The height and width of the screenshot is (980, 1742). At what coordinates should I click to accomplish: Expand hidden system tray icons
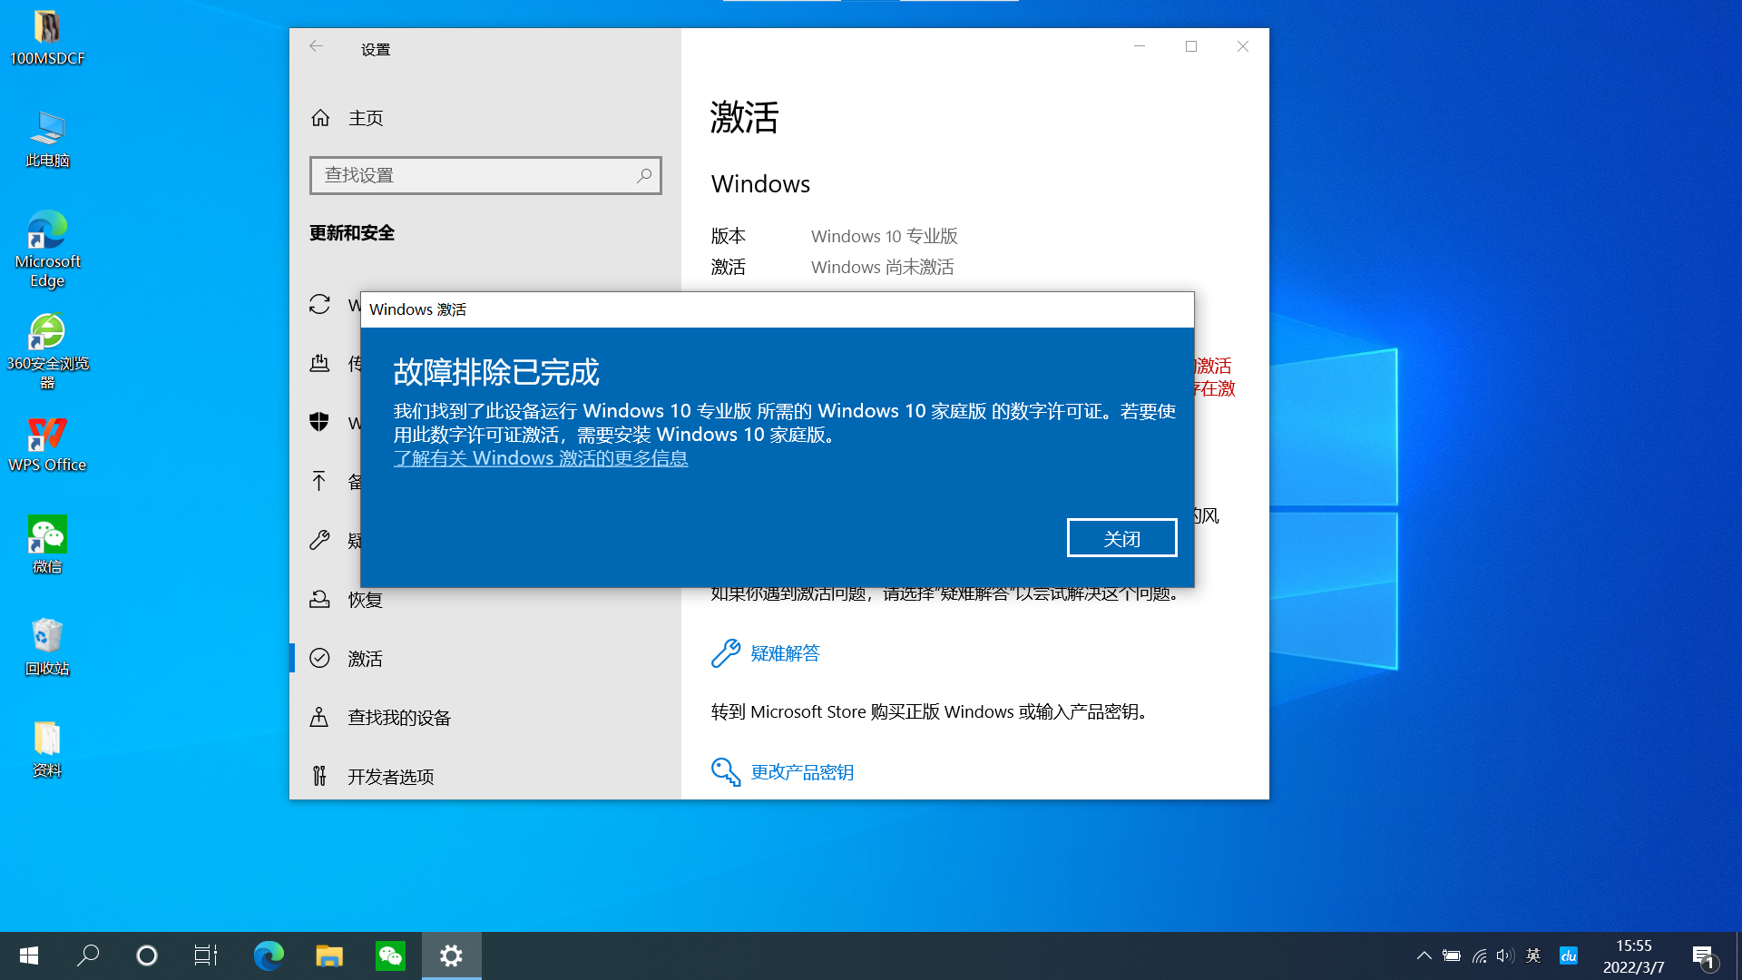pyautogui.click(x=1424, y=955)
